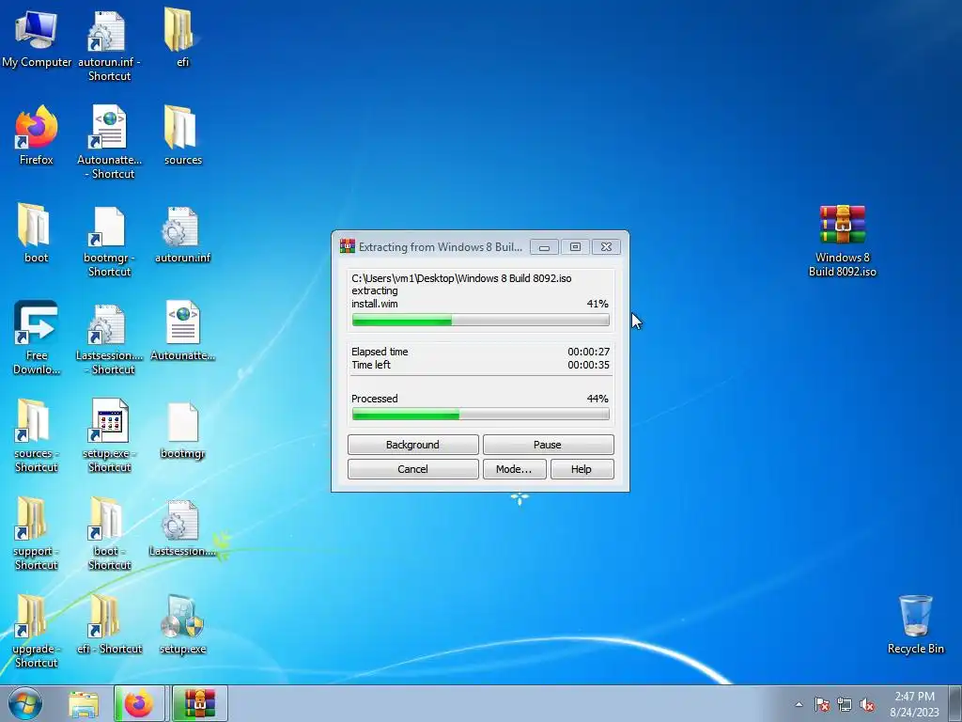Cancel the extraction
962x722 pixels.
[x=413, y=469]
